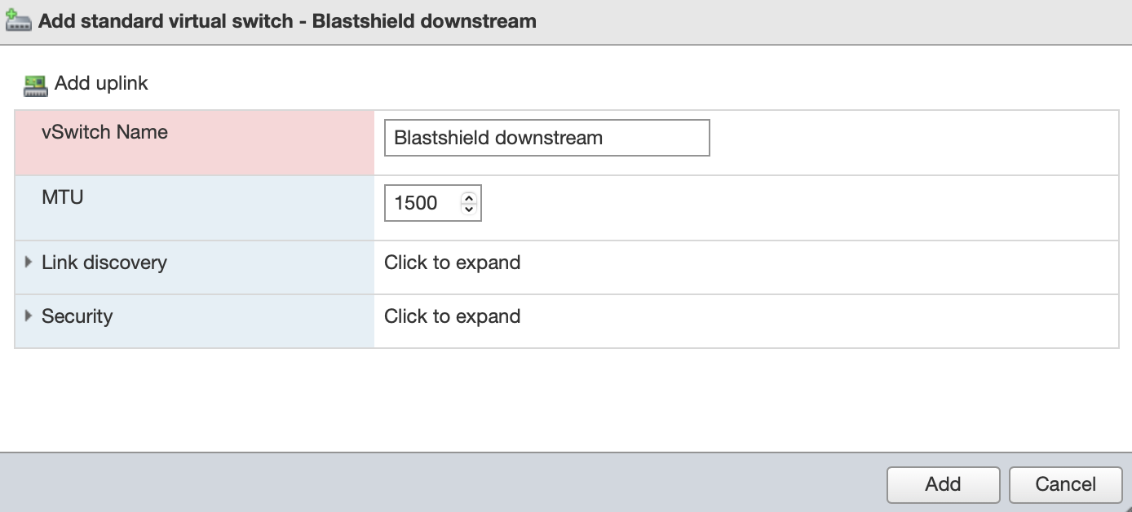Click the green plus switch icon beside the title

pyautogui.click(x=18, y=20)
